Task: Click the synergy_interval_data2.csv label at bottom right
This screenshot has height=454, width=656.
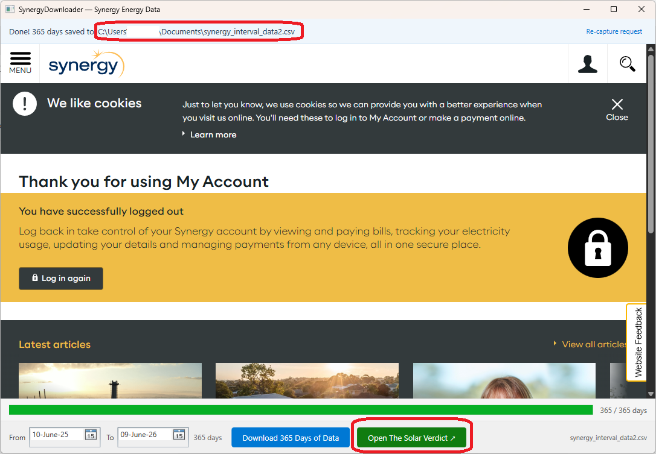Action: click(608, 438)
